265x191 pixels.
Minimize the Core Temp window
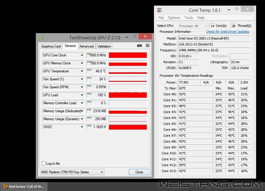[229, 10]
